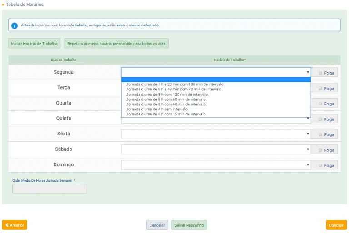This screenshot has height=234, width=349.
Task: Mark Sábado as Folga
Action: [x=320, y=150]
